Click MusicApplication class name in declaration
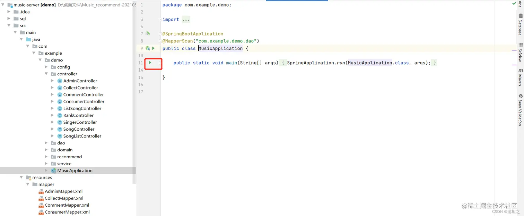Screen dimensions: 524x216 (x=220, y=48)
